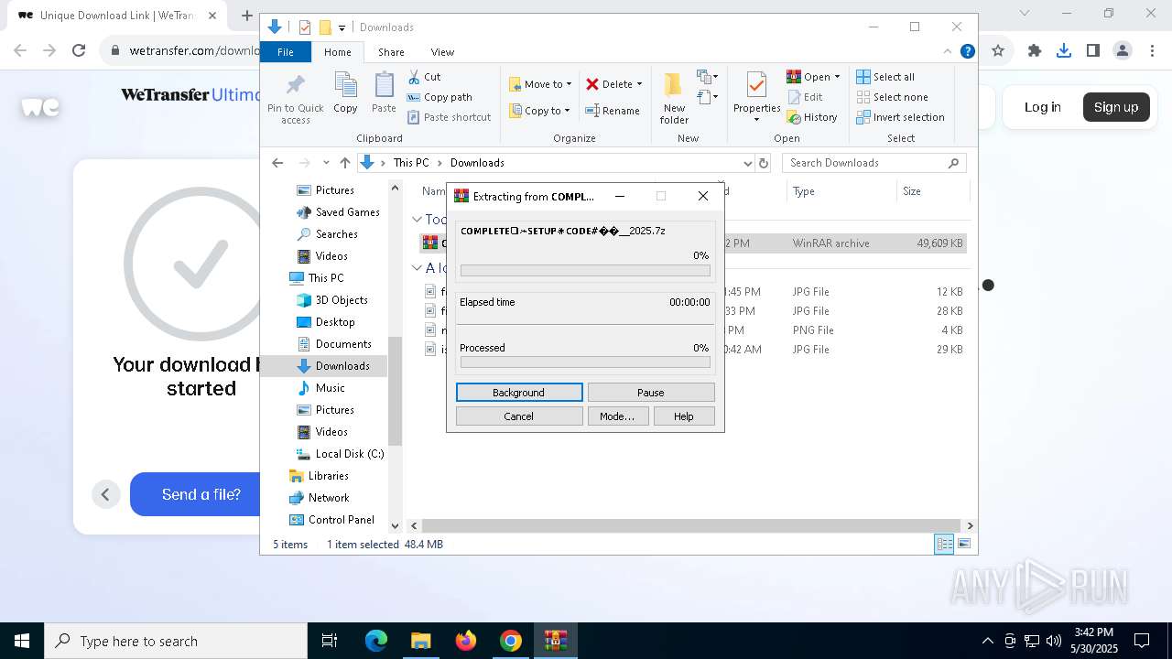Click the Mode... button
Image resolution: width=1172 pixels, height=659 pixels.
coord(617,416)
